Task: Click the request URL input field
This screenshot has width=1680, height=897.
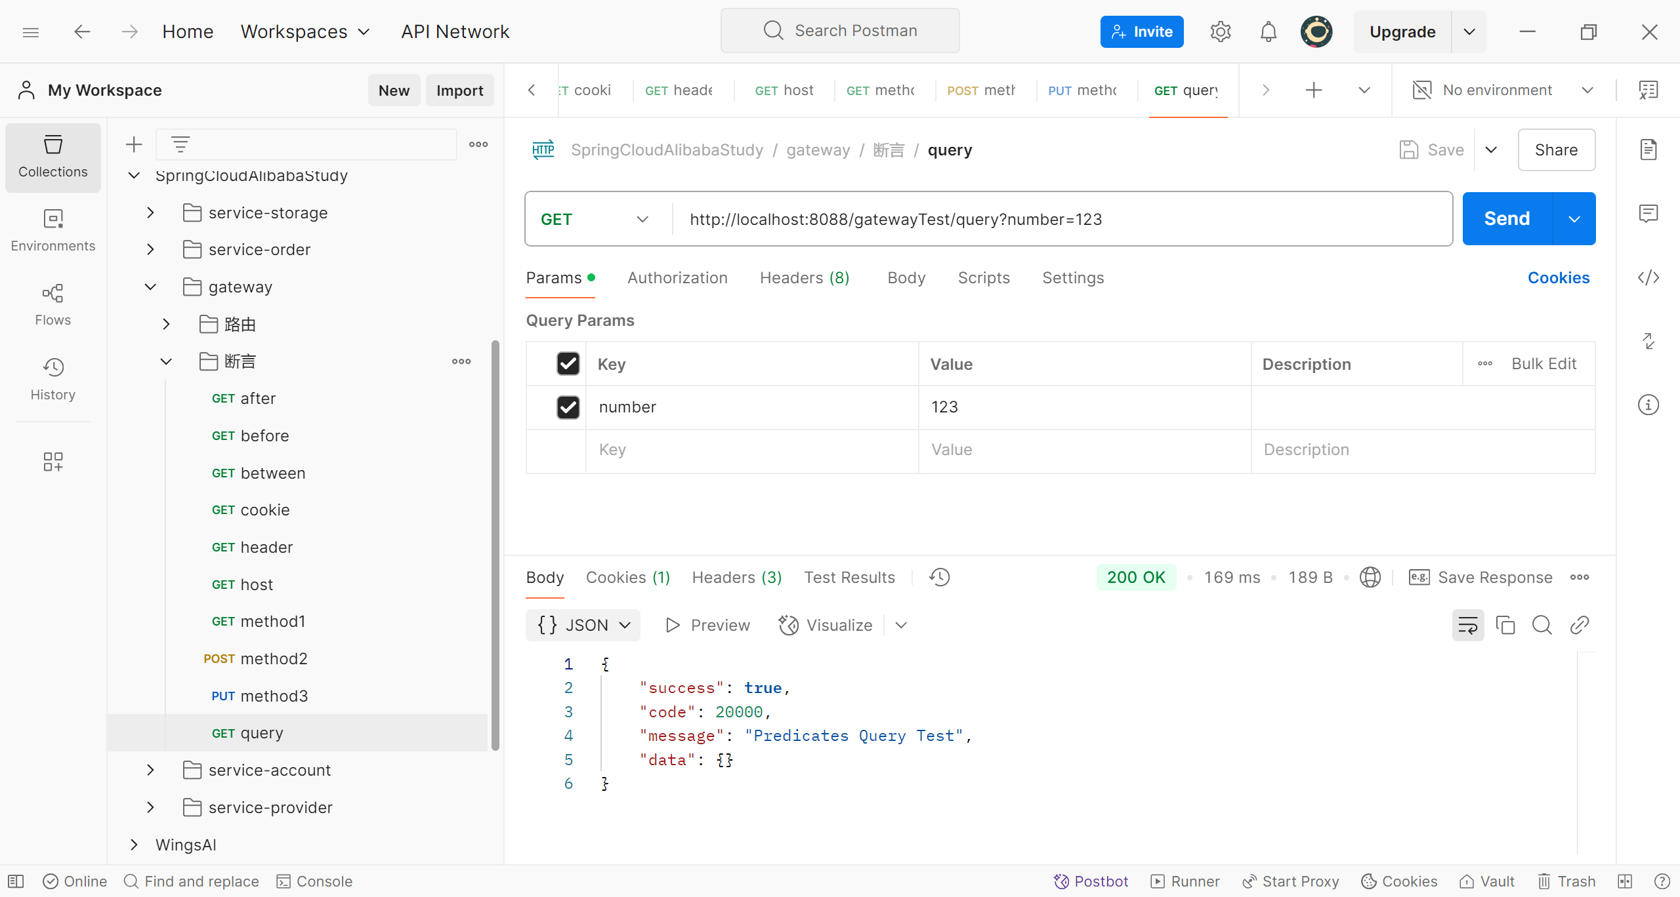Action: click(1063, 219)
